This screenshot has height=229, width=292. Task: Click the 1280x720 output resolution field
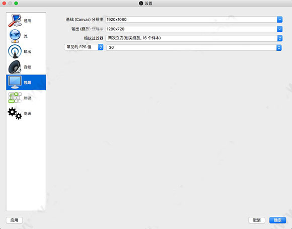191,29
